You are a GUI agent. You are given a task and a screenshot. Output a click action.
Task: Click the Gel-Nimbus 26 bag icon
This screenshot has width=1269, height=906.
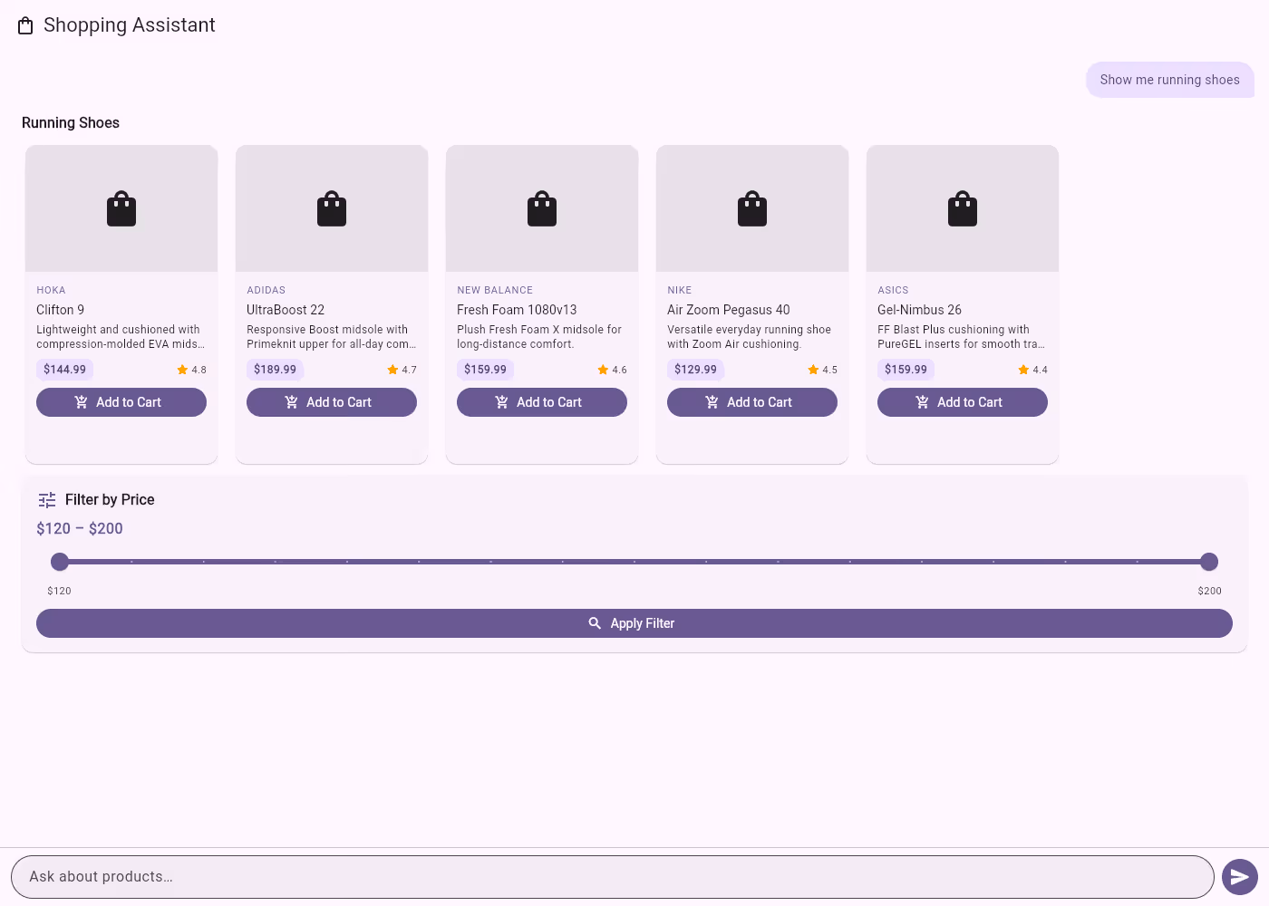[963, 208]
